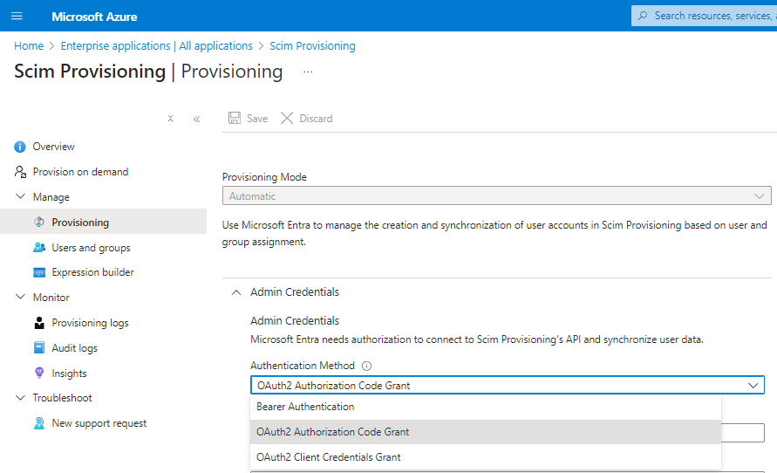Viewport: 777px width, 473px height.
Task: Click the Monitor section label
Action: [51, 298]
